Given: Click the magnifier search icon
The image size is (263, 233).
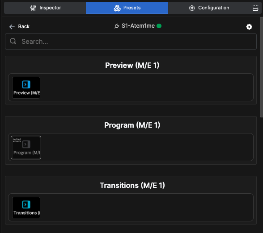Looking at the screenshot, I should pyautogui.click(x=13, y=41).
